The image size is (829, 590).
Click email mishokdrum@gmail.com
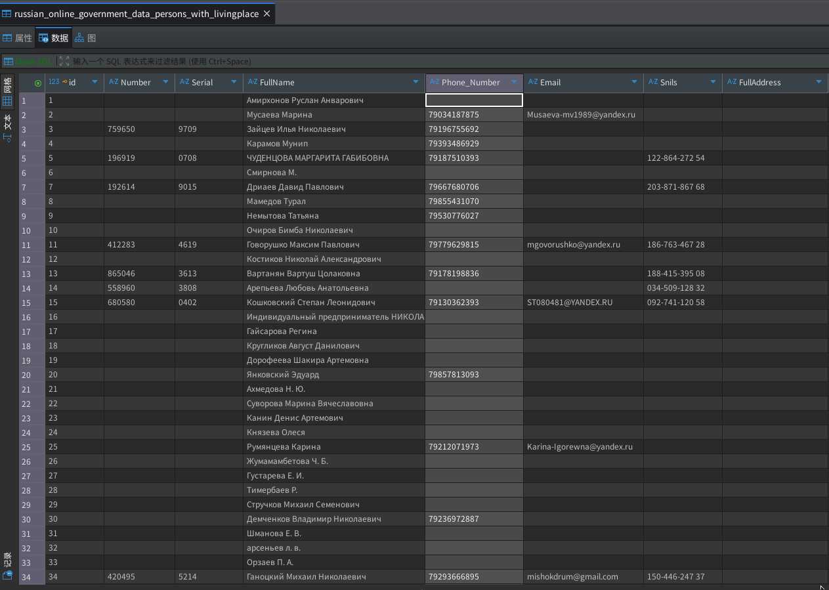[572, 577]
